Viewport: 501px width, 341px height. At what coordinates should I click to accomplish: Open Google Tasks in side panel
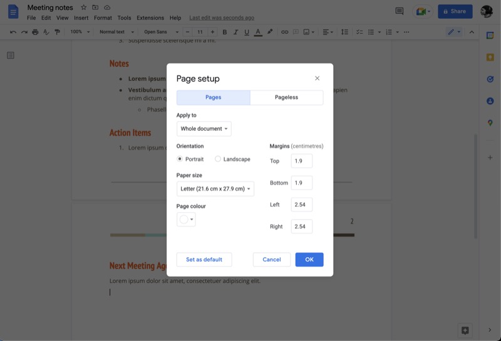click(x=490, y=79)
